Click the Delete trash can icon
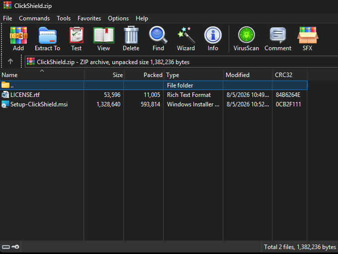The width and height of the screenshot is (338, 254). (x=131, y=35)
